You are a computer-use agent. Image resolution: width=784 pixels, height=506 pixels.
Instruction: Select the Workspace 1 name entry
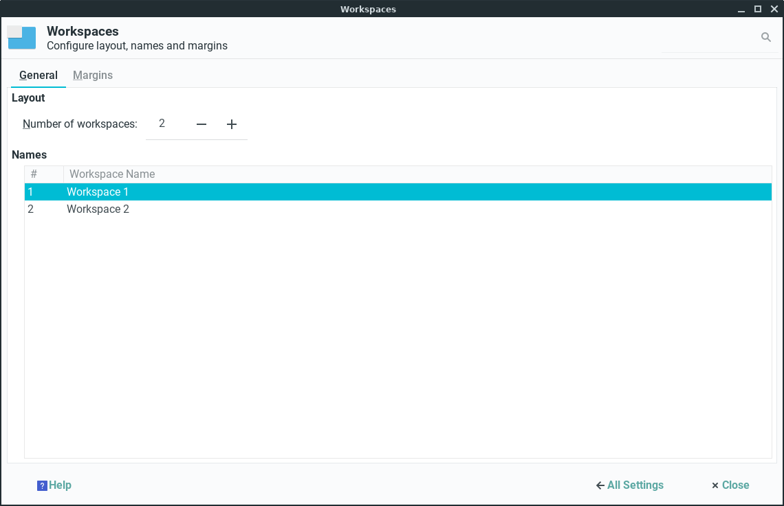pos(98,192)
